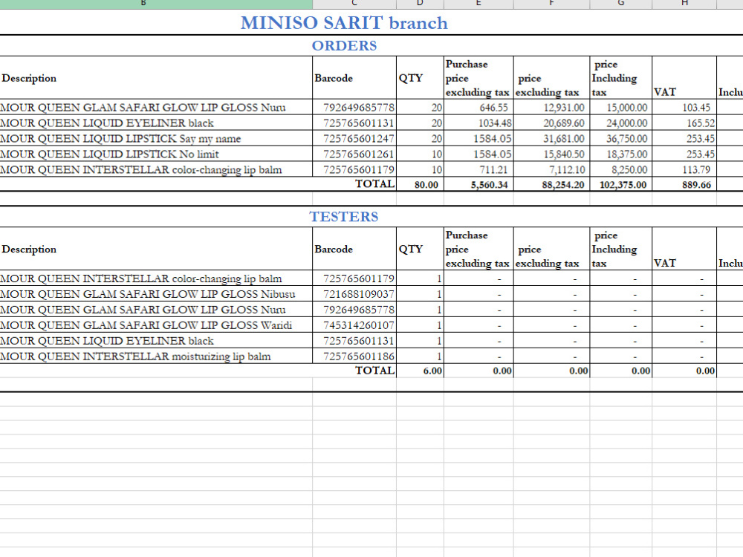Select column E header
The height and width of the screenshot is (557, 743).
(x=478, y=4)
